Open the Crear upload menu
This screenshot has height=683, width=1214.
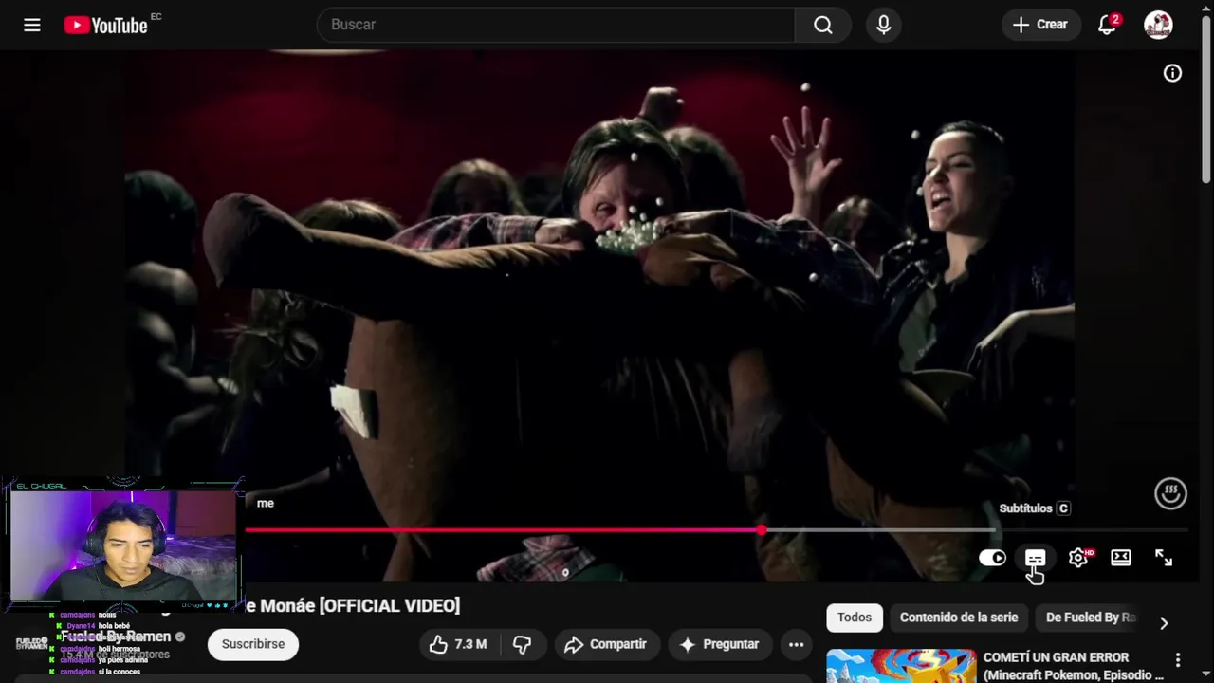(1039, 25)
